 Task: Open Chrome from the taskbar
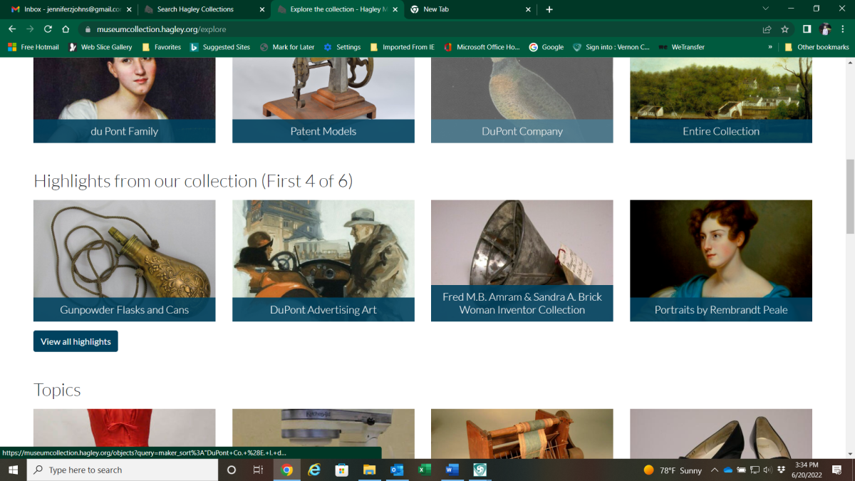point(287,470)
